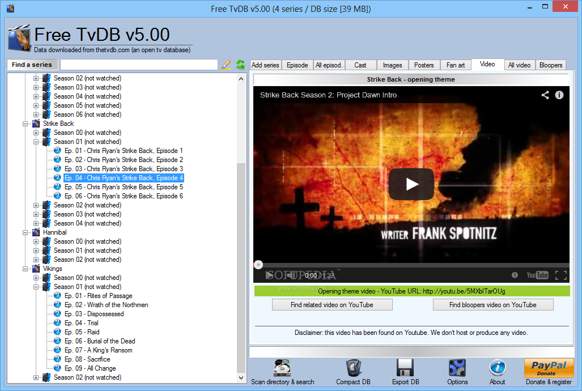
Task: Click the question icon for Ep. 01 Rites of Passage
Action: click(x=57, y=296)
